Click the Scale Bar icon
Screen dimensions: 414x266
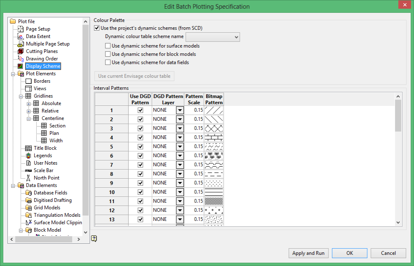[28, 170]
